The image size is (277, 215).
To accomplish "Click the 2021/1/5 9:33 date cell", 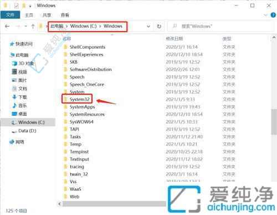I will [x=180, y=99].
